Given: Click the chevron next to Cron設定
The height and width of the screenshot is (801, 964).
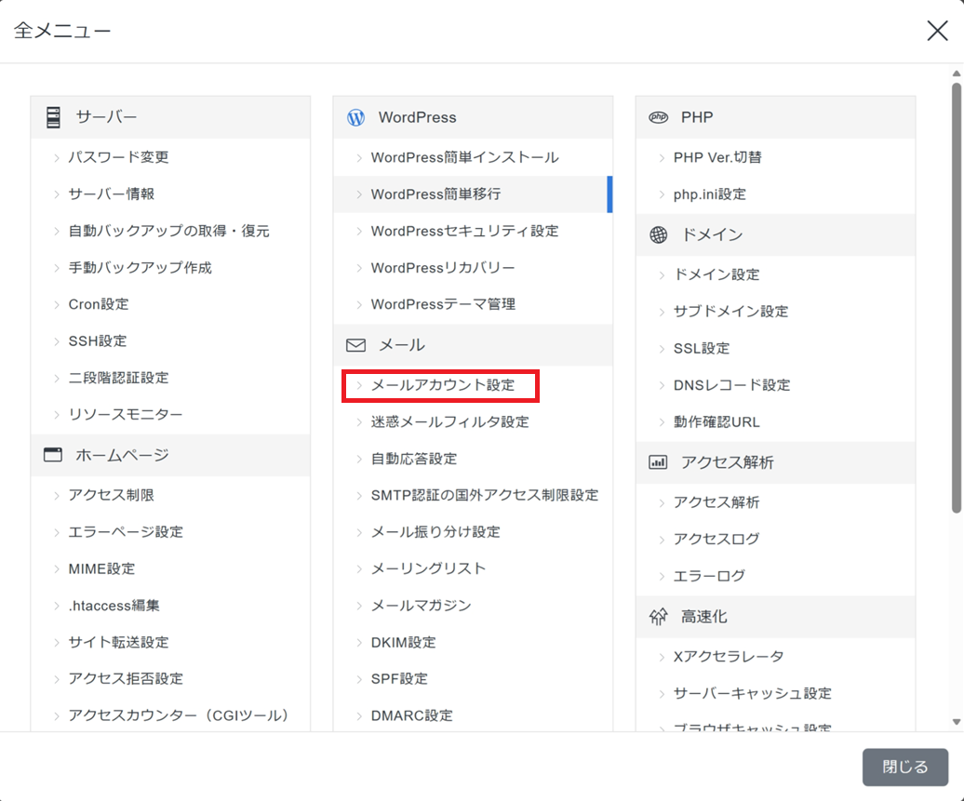Looking at the screenshot, I should coord(57,304).
